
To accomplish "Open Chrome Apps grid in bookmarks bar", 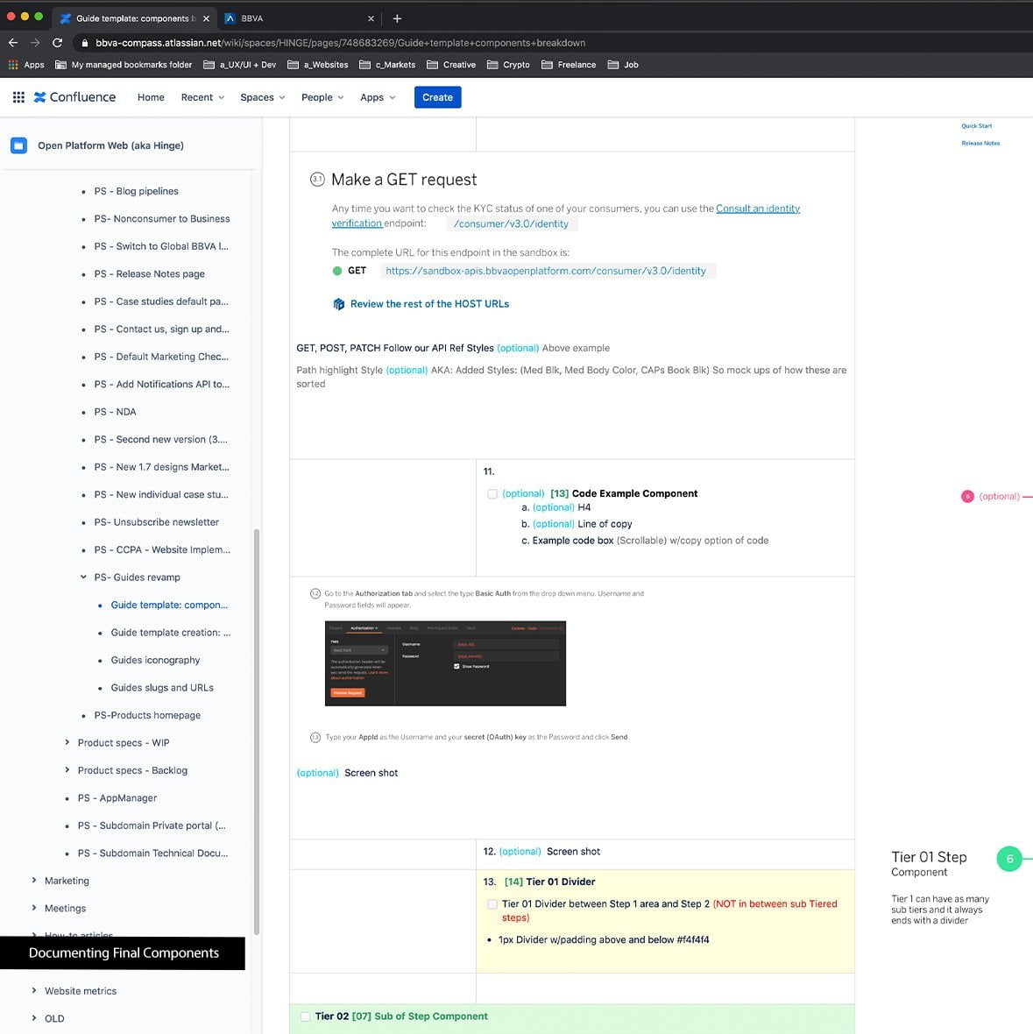I will coord(25,65).
